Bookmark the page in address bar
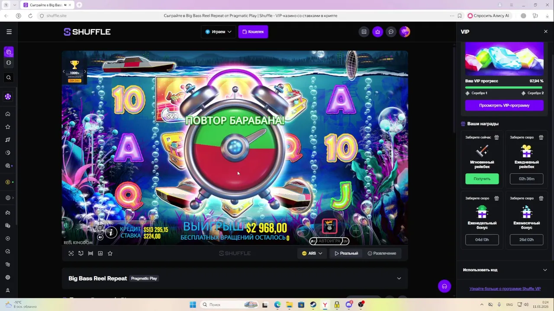Viewport: 554px width, 311px height. (460, 16)
